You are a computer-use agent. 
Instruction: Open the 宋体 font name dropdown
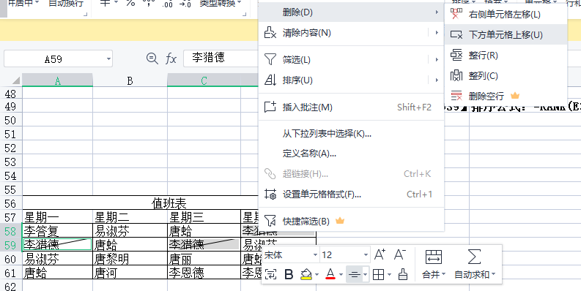point(315,254)
